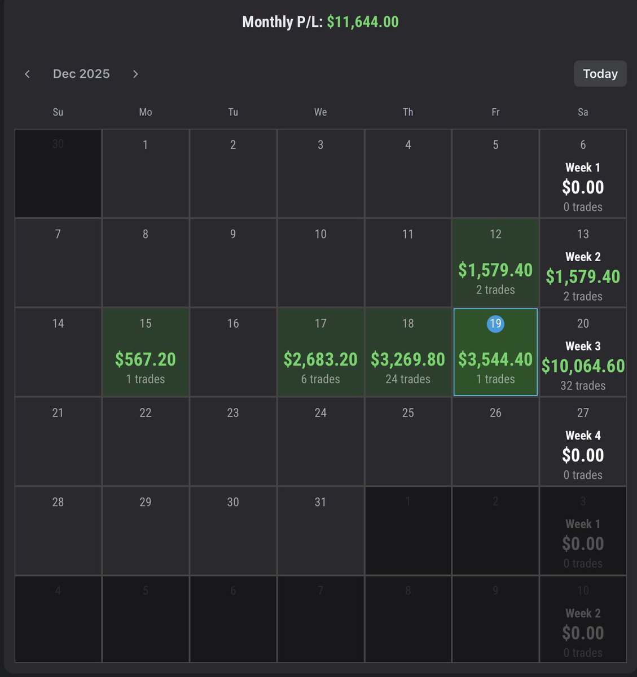Go to next month arrow

click(x=135, y=74)
